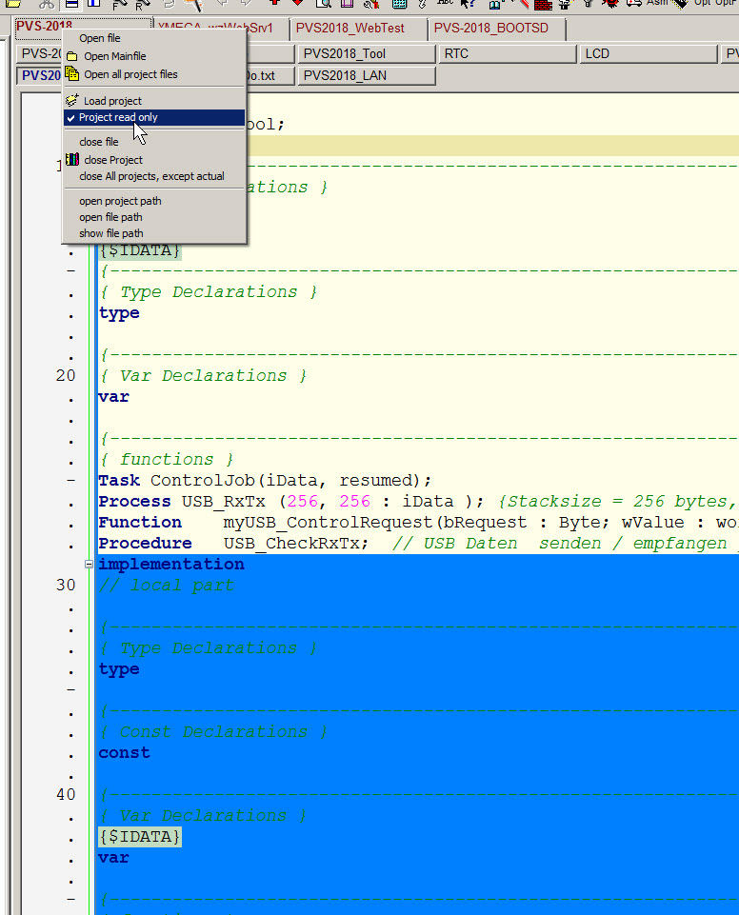The image size is (739, 915).
Task: Click the Task ControlJob code line
Action: (265, 480)
